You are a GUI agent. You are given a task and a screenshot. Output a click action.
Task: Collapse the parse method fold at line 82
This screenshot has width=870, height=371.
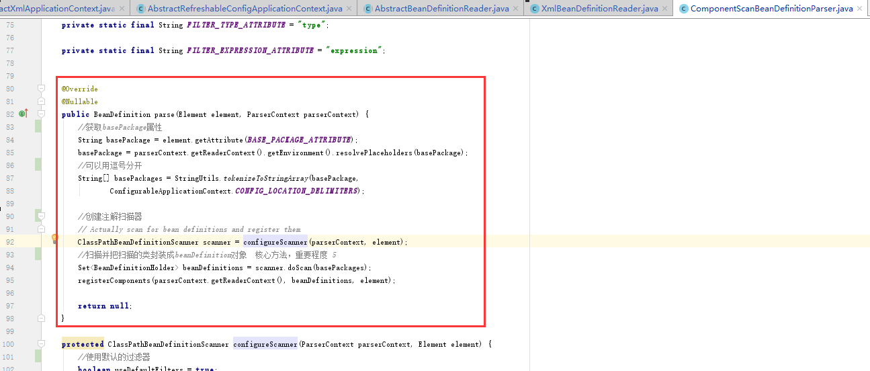click(x=41, y=114)
